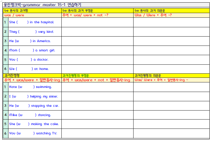
Task: Click sentence 'He (w ) stopping the car.'
Action: (x=34, y=106)
